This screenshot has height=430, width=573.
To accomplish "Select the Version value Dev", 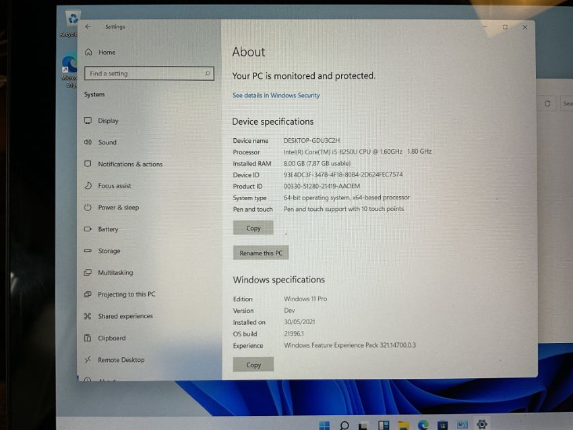I will (289, 311).
